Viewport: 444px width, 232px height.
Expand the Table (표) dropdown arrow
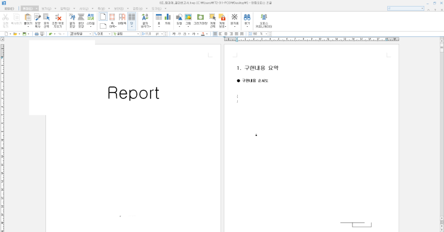click(x=159, y=27)
